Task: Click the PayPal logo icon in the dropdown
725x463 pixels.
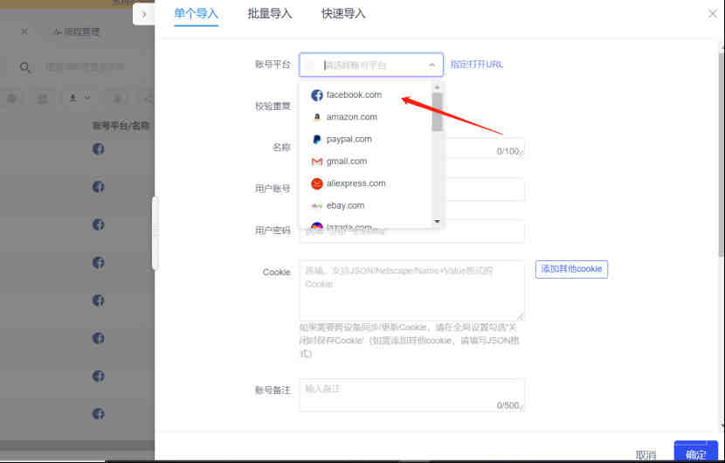Action: click(317, 139)
